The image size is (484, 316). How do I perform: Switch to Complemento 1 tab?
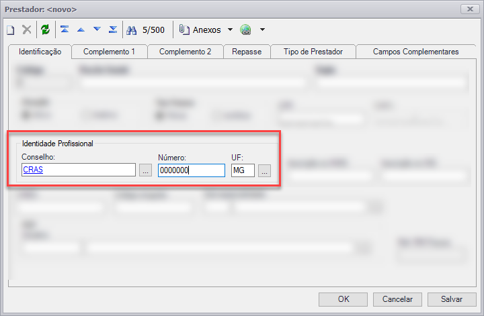coord(110,52)
